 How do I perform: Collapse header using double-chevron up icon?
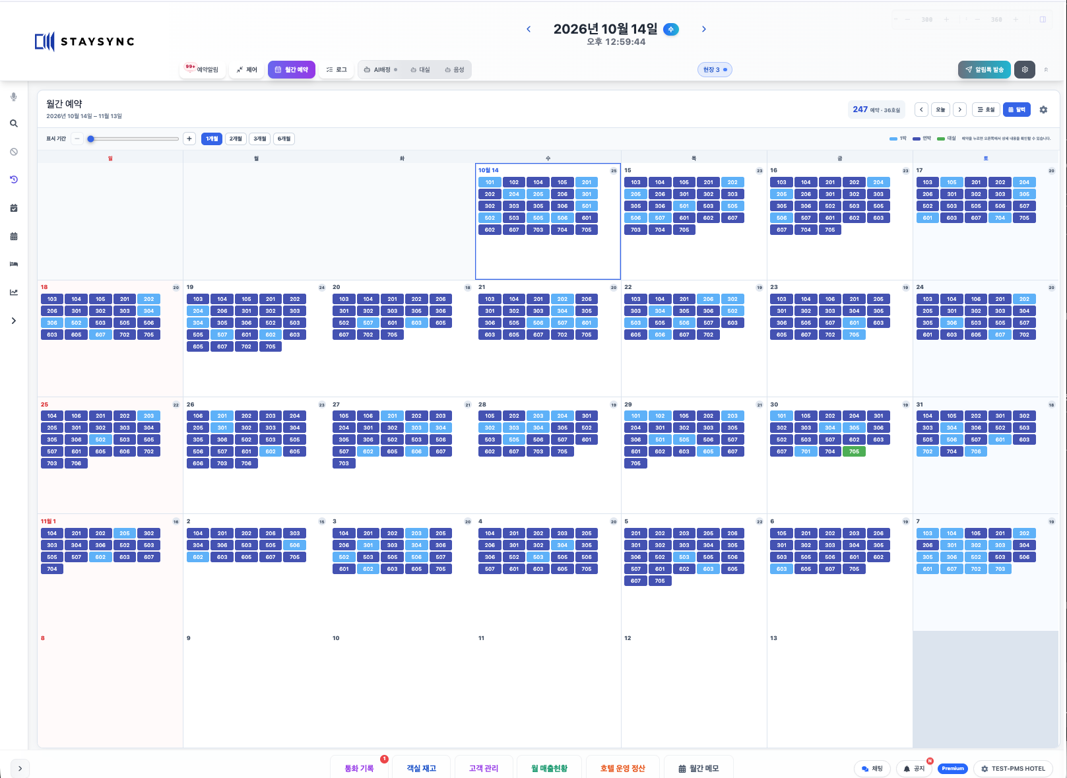[x=1046, y=69]
